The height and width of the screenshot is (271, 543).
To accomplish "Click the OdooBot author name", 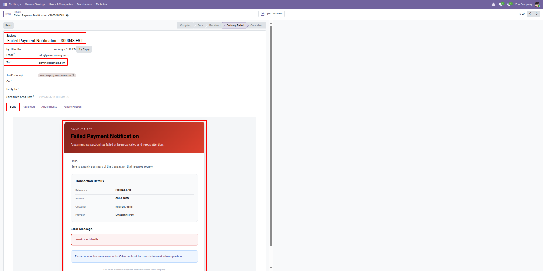I will click(16, 49).
